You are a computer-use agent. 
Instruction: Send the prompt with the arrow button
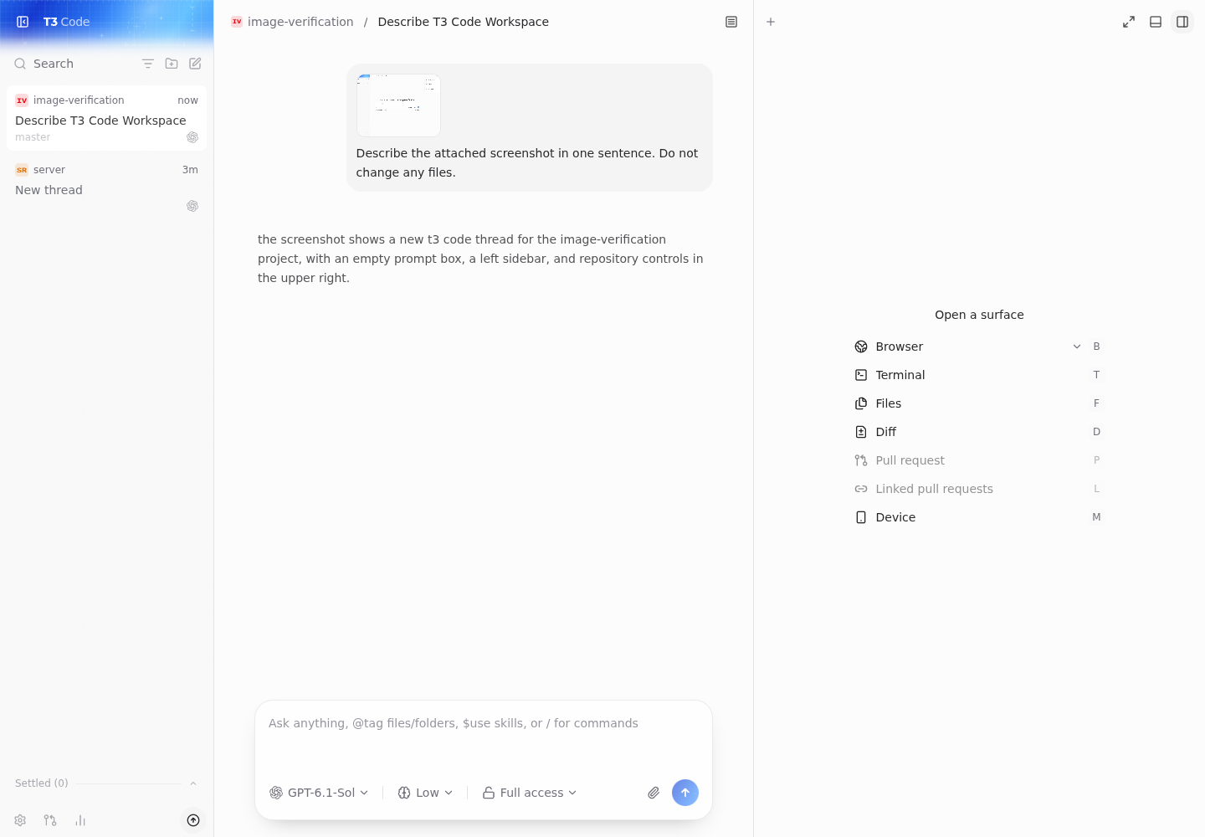click(x=685, y=793)
